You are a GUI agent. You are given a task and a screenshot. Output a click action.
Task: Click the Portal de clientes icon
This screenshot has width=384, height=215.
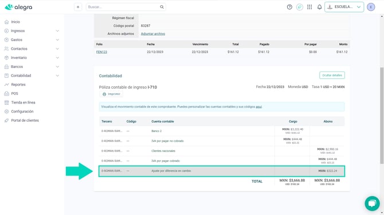7,121
